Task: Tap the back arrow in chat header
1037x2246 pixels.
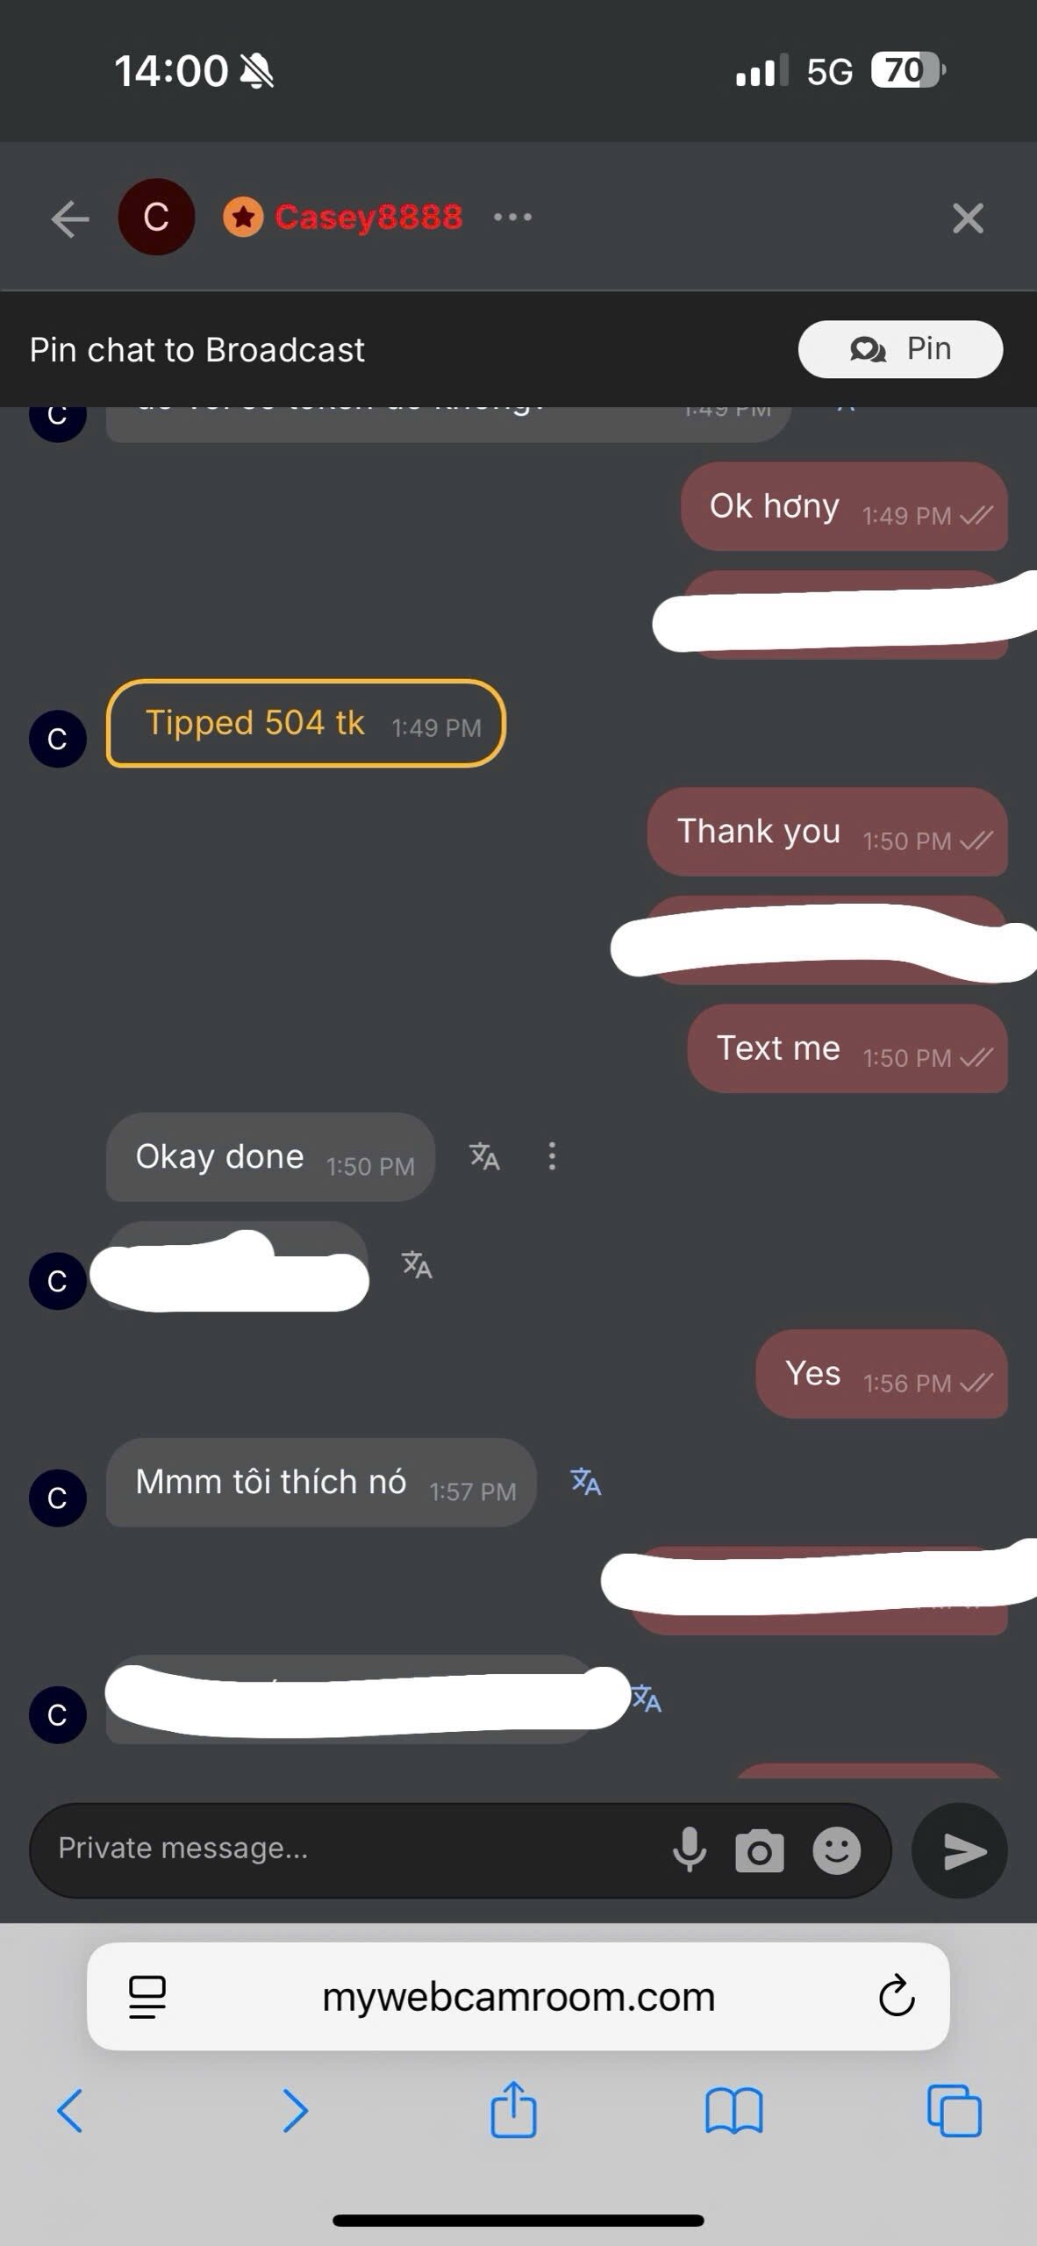Action: (x=70, y=218)
